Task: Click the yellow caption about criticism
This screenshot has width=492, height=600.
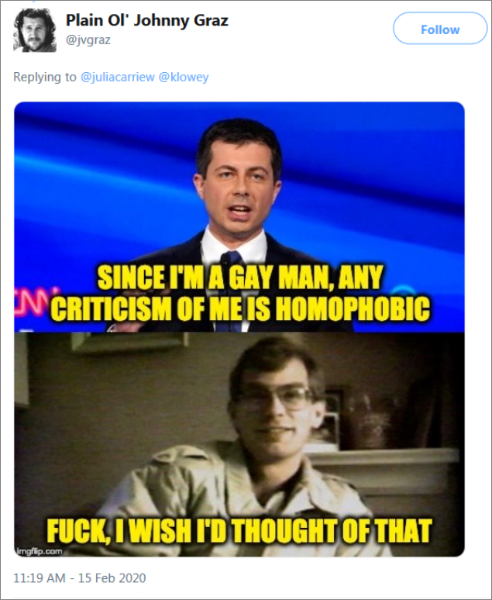Action: 240,293
